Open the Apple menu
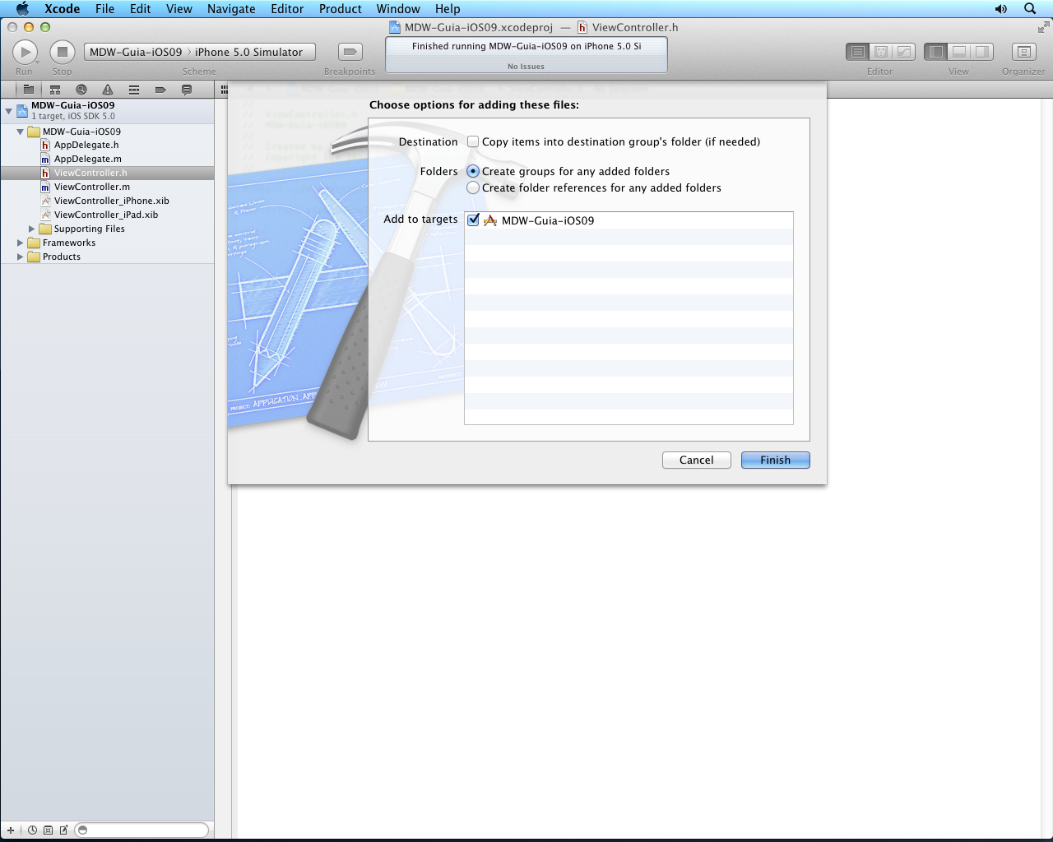The height and width of the screenshot is (842, 1053). tap(22, 9)
